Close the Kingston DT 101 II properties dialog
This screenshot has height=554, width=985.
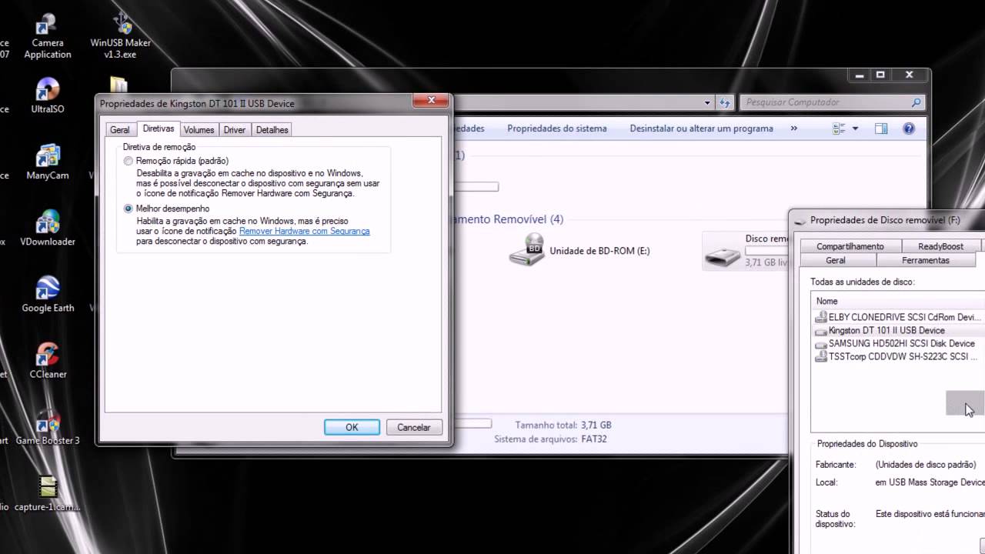431,100
